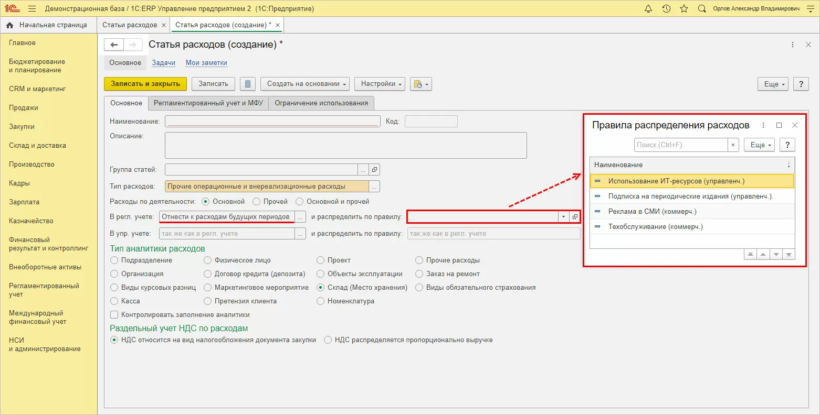The image size is (820, 415).
Task: Choose Номенклатура analytics type
Action: (321, 301)
